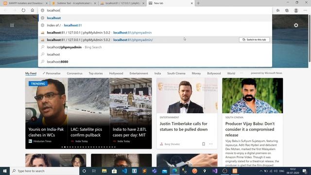
Task: Click the browser refresh icon
Action: pos(23,10)
